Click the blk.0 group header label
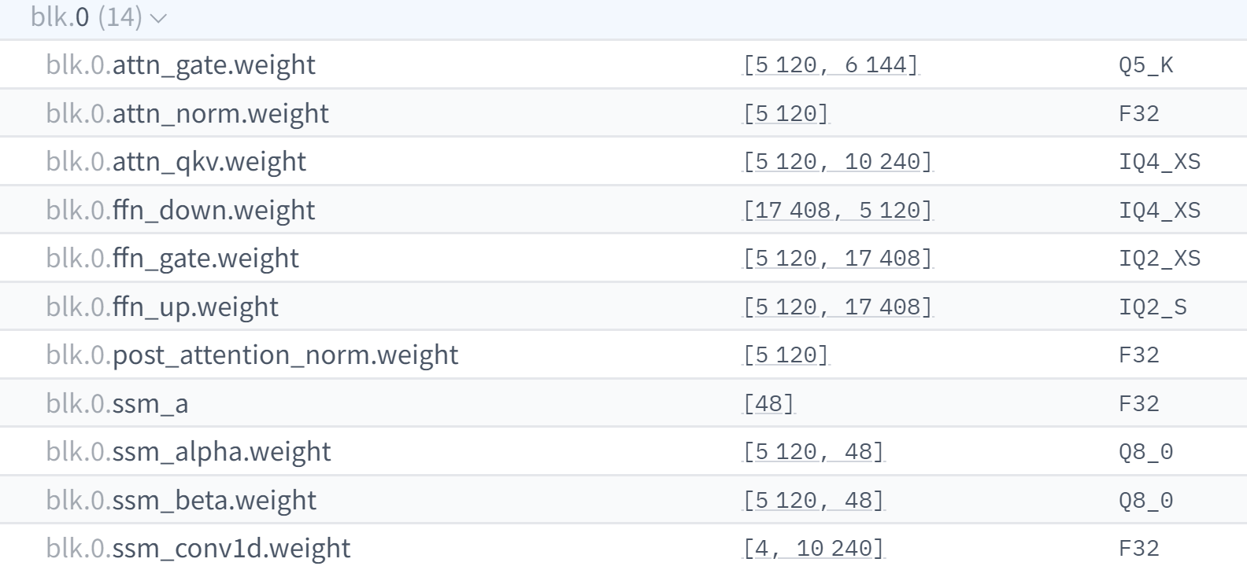 [87, 17]
